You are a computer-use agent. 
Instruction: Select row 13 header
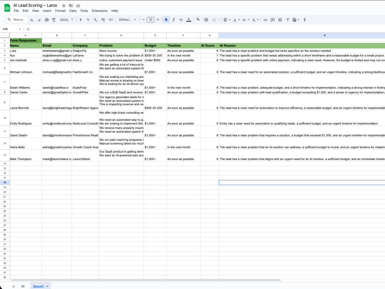tap(5, 155)
